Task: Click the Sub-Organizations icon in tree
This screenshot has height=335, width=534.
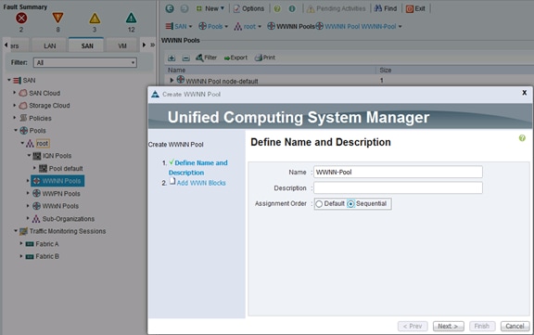Action: [x=36, y=219]
